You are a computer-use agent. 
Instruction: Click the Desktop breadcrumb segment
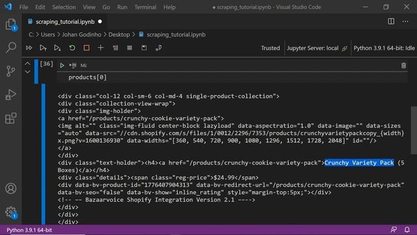point(119,35)
